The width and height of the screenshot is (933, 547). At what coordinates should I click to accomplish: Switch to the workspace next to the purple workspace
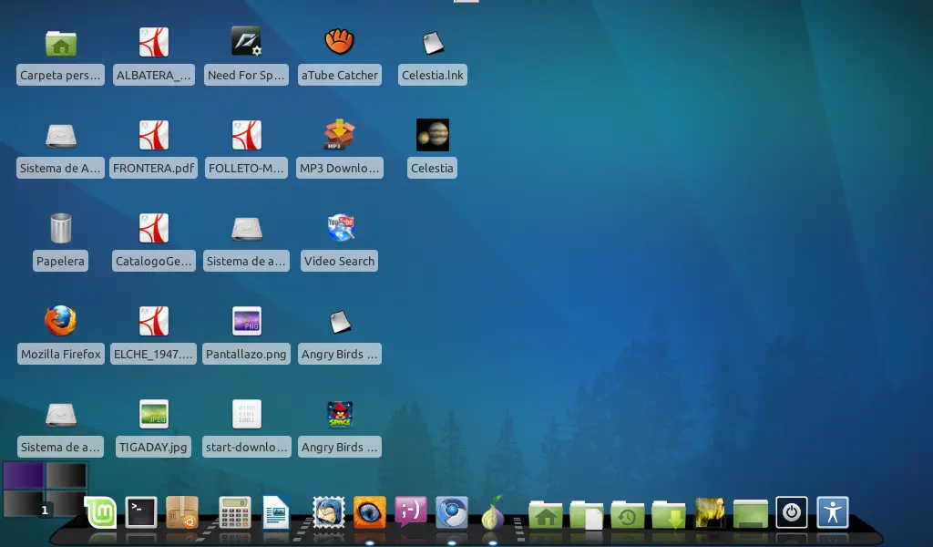click(67, 476)
